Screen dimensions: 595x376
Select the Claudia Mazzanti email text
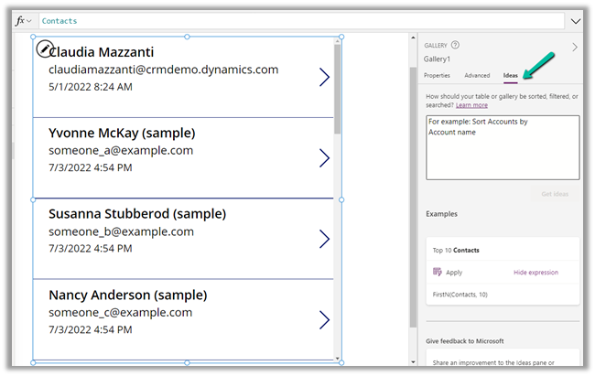163,70
